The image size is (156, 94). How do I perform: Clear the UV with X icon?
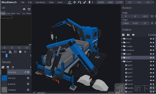pyautogui.click(x=25, y=52)
